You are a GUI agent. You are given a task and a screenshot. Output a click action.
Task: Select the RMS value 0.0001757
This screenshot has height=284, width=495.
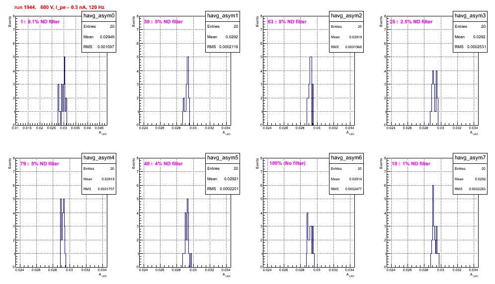tap(106, 189)
